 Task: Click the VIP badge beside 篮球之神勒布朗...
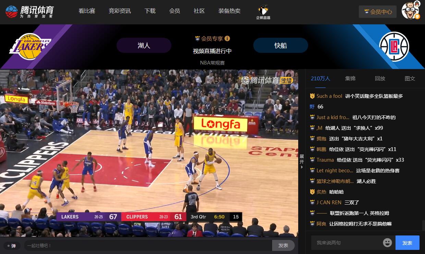point(312,181)
